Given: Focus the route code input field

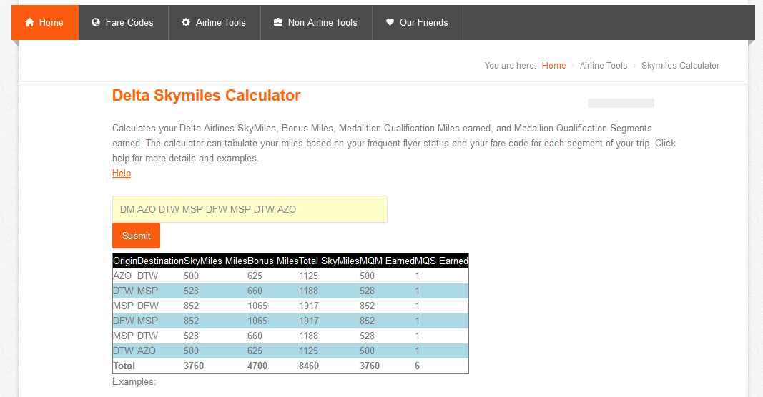Looking at the screenshot, I should tap(250, 209).
